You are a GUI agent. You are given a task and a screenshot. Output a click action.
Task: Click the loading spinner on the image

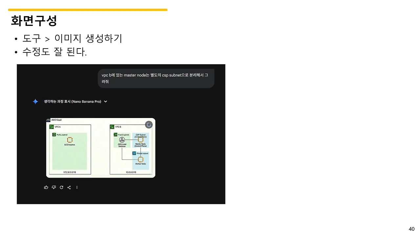(149, 125)
